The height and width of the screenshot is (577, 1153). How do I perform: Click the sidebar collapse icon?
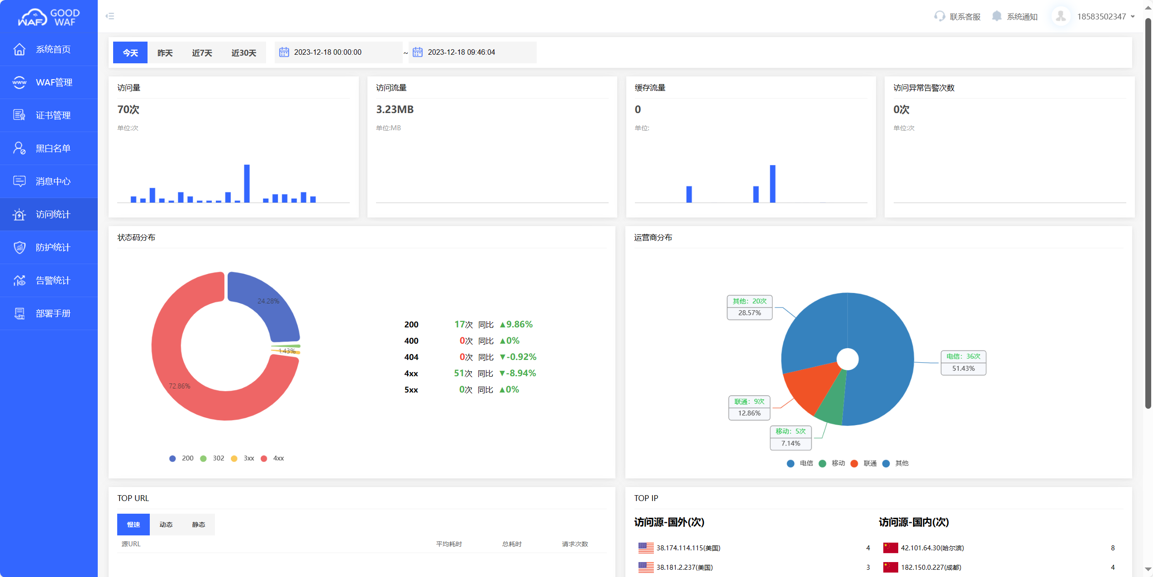pos(110,16)
